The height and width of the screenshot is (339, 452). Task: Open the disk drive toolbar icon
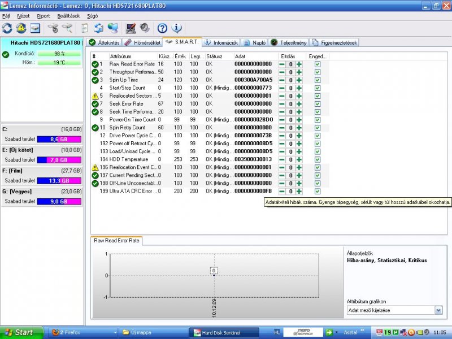35,28
